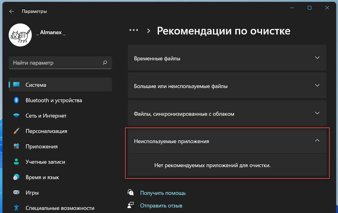Go back using the arrow in title bar
Viewport: 338px width, 213px height.
point(12,11)
